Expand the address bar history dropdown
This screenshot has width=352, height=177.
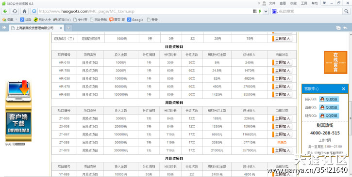pos(266,12)
